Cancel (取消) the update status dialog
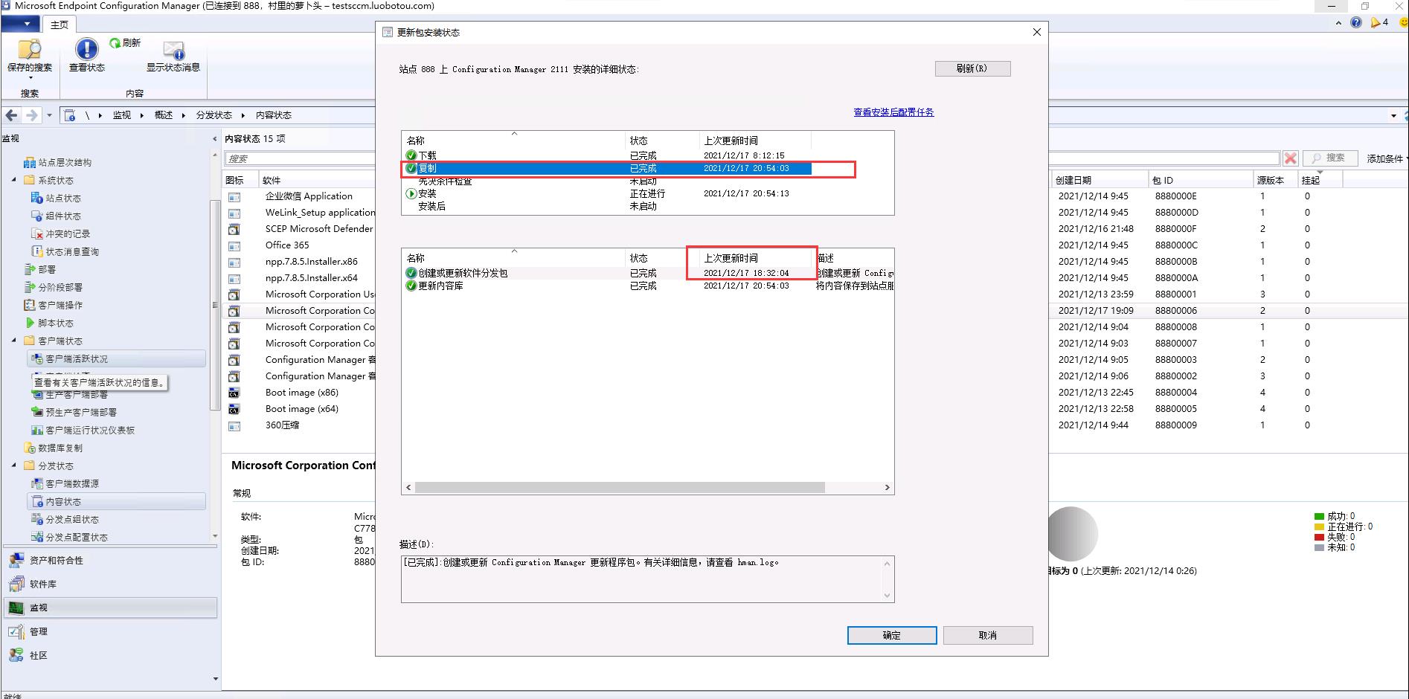Viewport: 1409px width, 699px height. [988, 635]
